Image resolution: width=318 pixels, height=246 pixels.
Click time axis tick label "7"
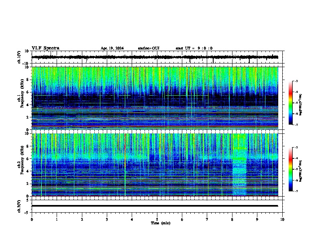(207, 219)
